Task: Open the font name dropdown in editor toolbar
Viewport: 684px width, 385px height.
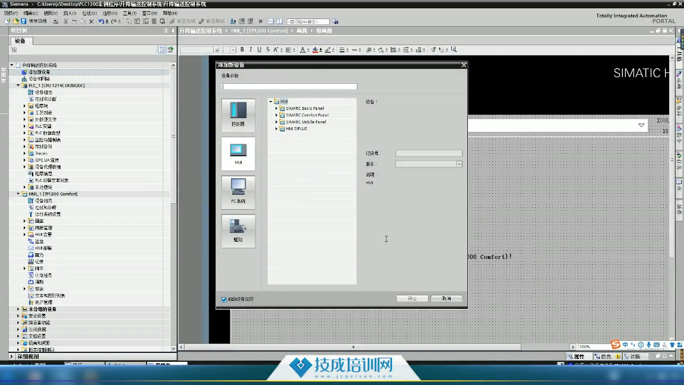Action: [217, 50]
